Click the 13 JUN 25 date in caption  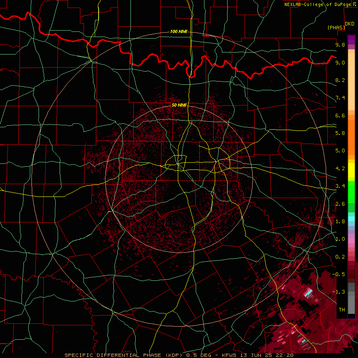point(255,355)
